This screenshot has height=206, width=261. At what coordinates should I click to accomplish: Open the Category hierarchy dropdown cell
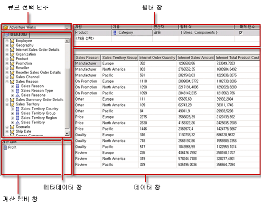[132, 33]
